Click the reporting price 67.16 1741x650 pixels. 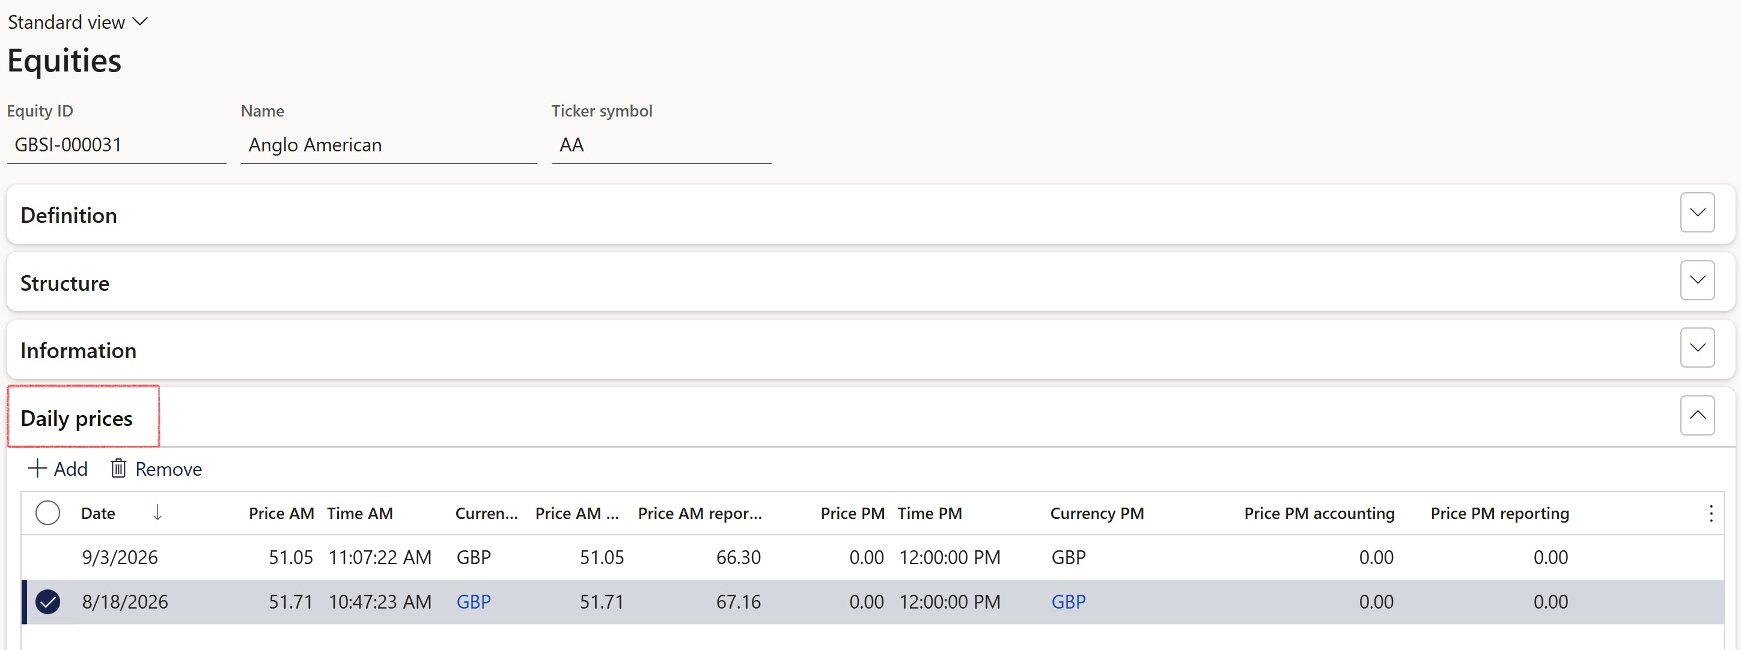click(x=738, y=601)
